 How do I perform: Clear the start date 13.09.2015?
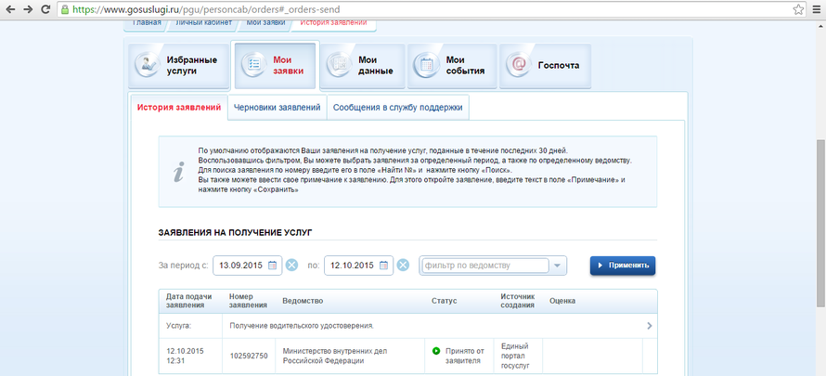[x=291, y=266]
